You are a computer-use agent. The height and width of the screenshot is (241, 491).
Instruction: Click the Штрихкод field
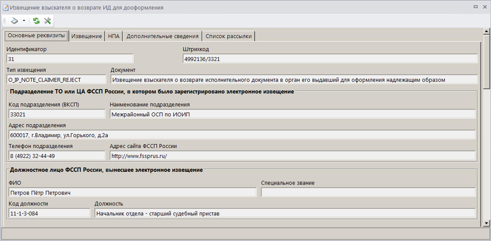(x=330, y=59)
